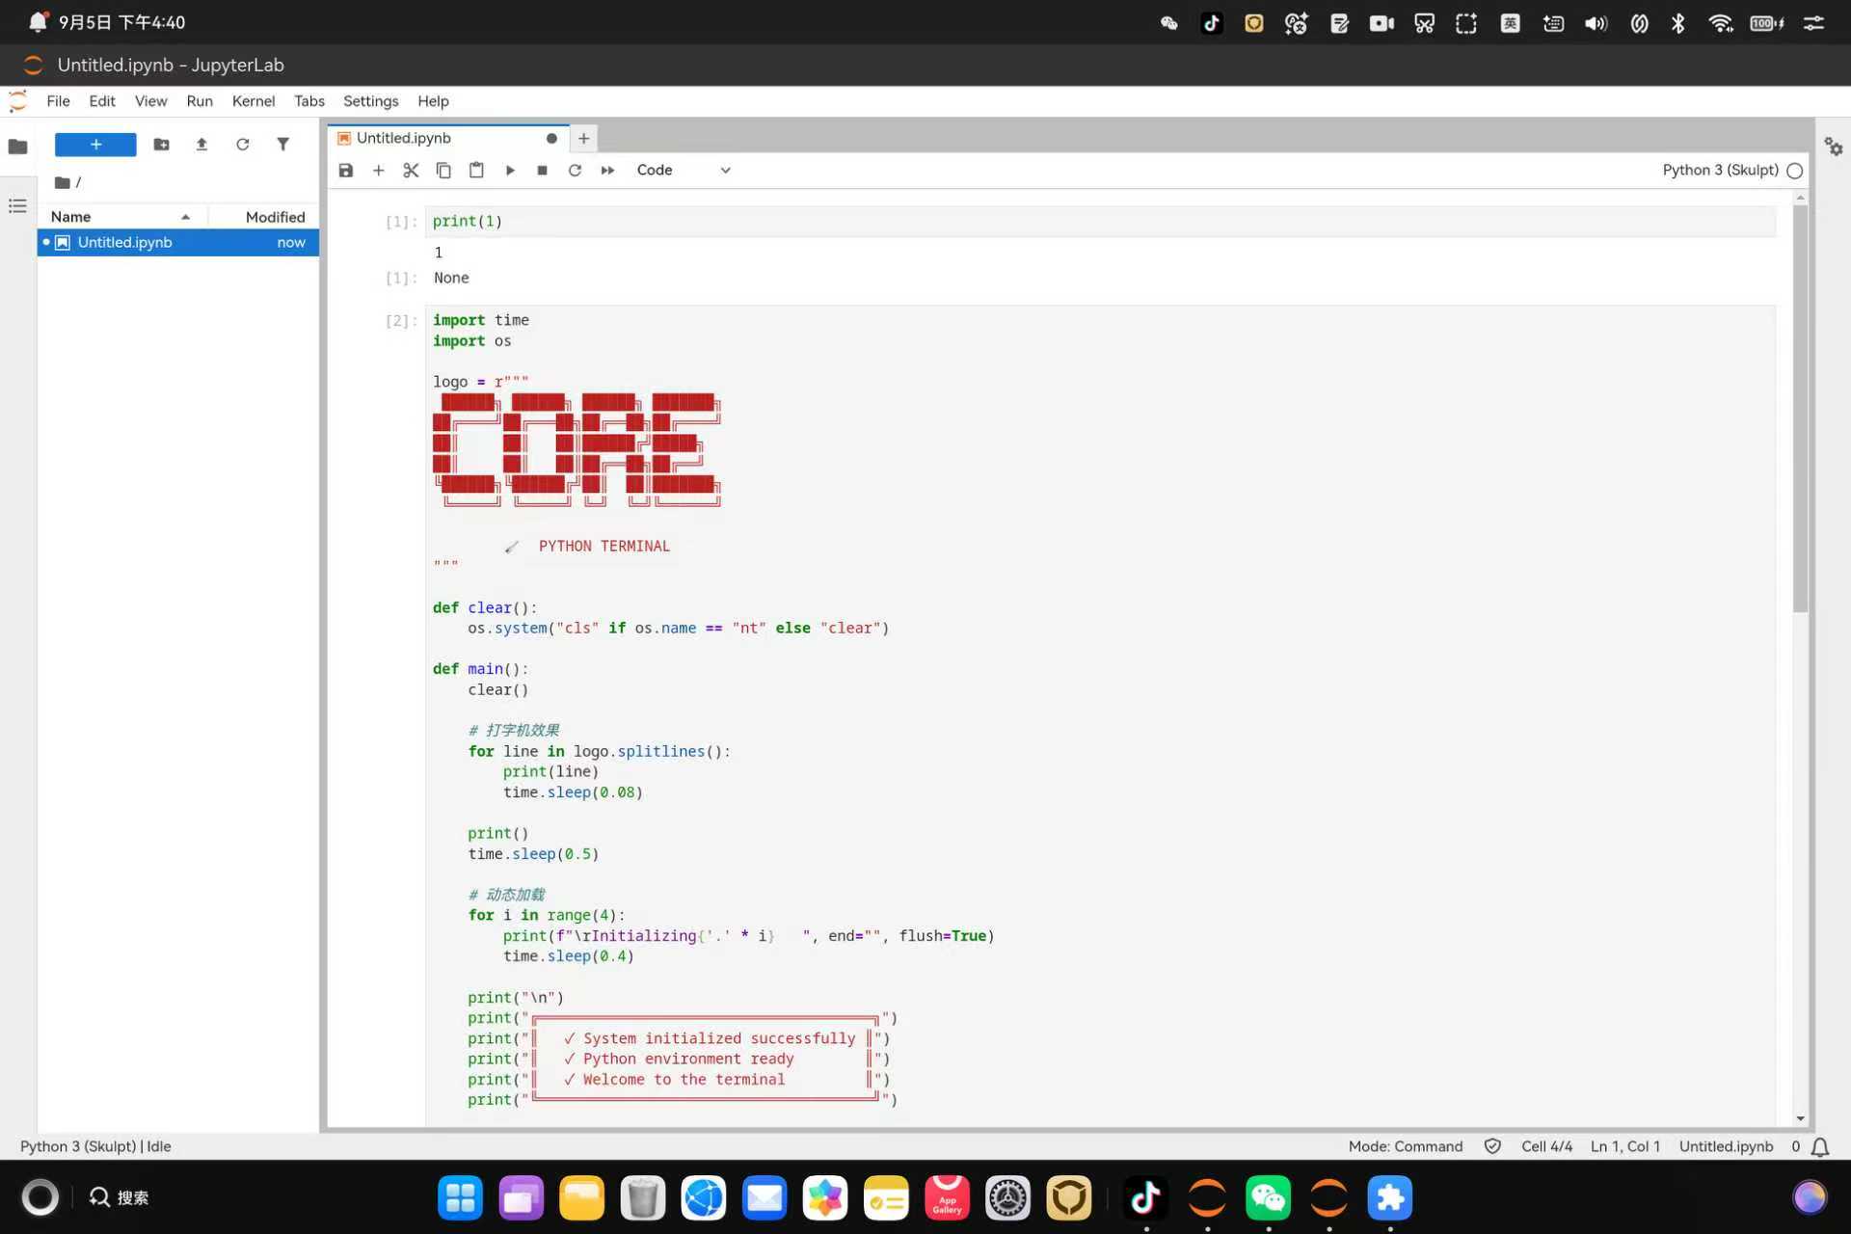Open the Mail app from the dock
Image resolution: width=1851 pixels, height=1234 pixels.
765,1198
